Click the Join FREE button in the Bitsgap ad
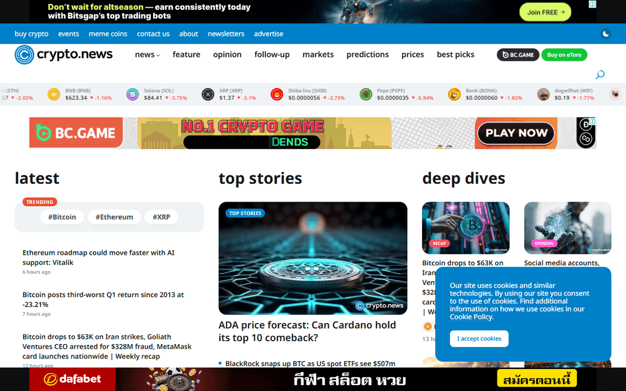Screen dimensions: 626x391 (545, 12)
